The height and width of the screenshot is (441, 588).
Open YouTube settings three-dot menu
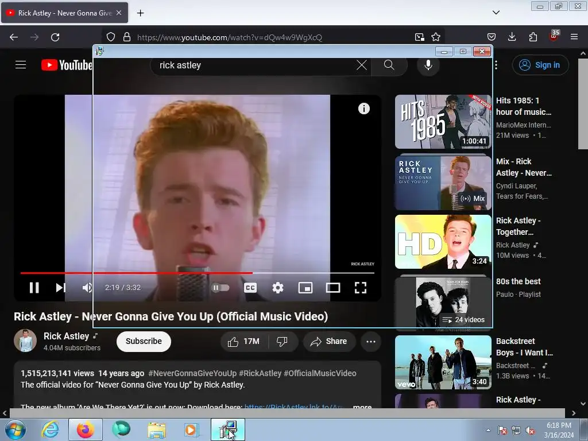coord(496,65)
